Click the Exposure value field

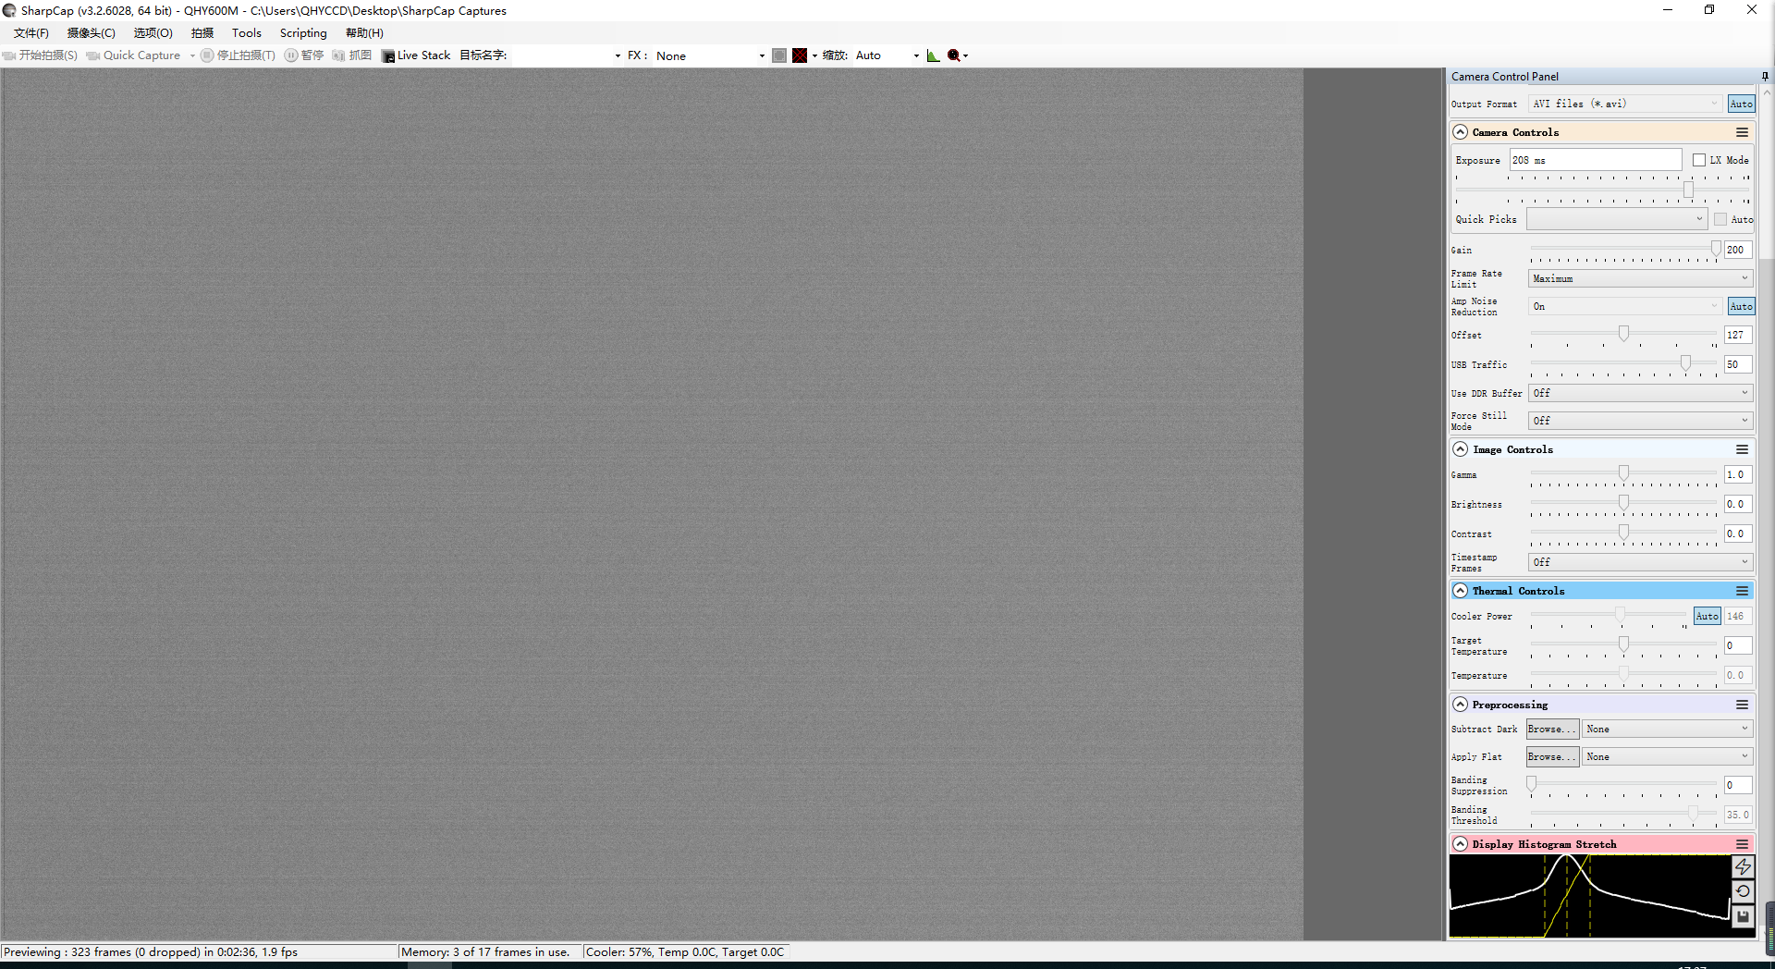[x=1596, y=160]
